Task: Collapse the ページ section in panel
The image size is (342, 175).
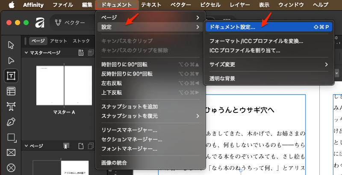Action: [27, 146]
